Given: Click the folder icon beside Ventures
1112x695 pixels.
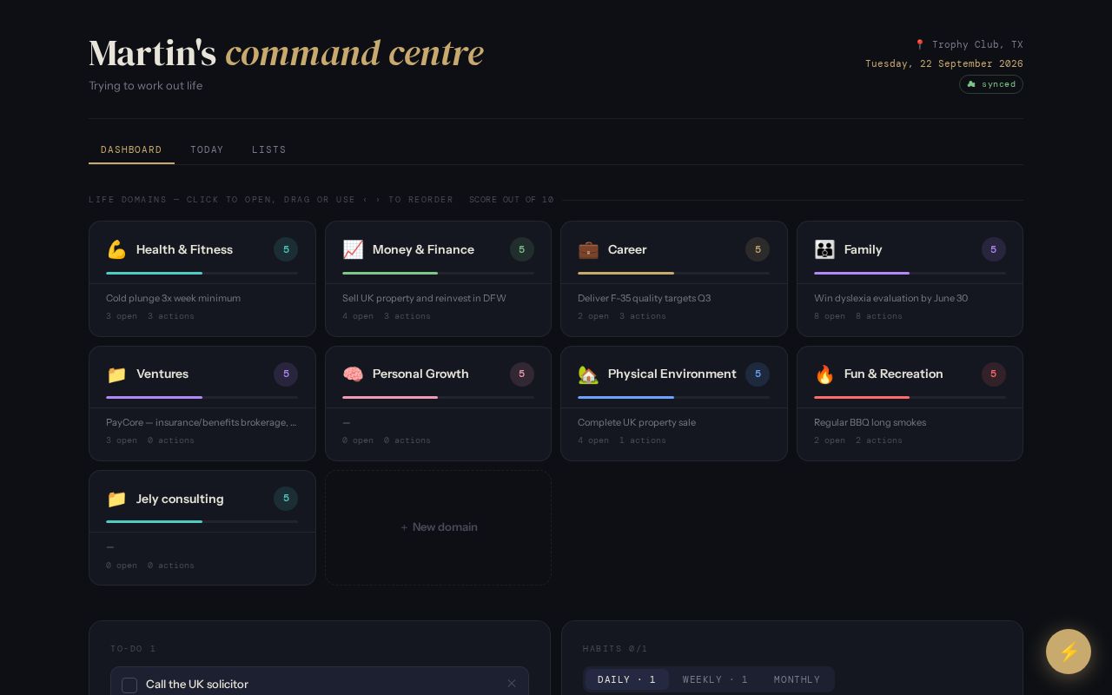Looking at the screenshot, I should point(116,374).
